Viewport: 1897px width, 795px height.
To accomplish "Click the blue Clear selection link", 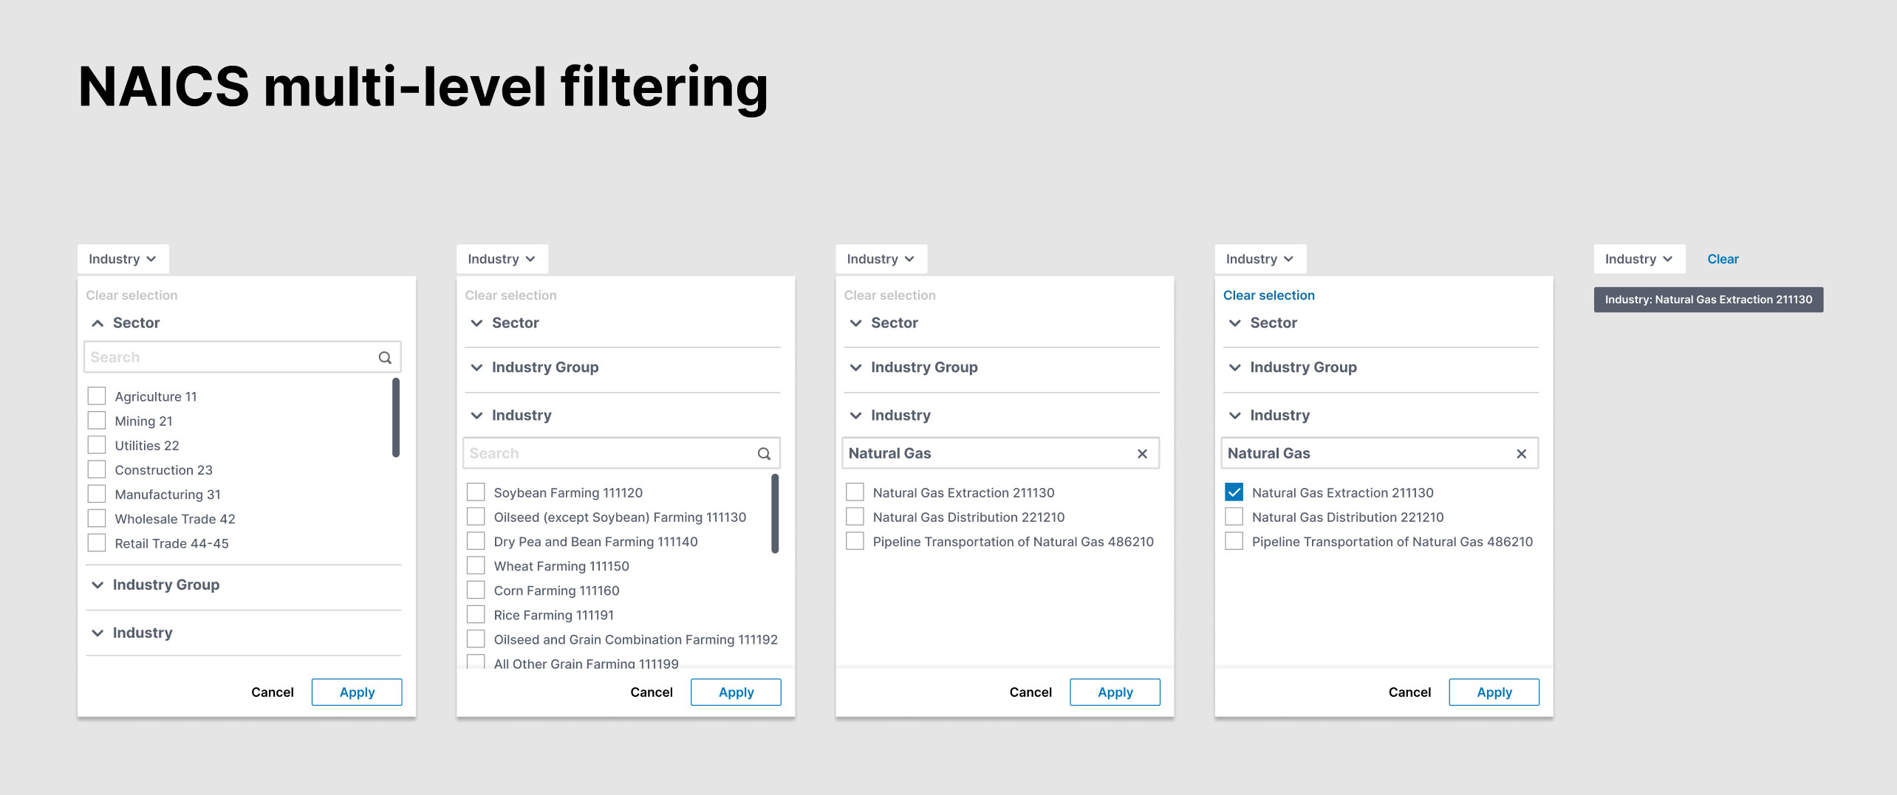I will (x=1268, y=295).
